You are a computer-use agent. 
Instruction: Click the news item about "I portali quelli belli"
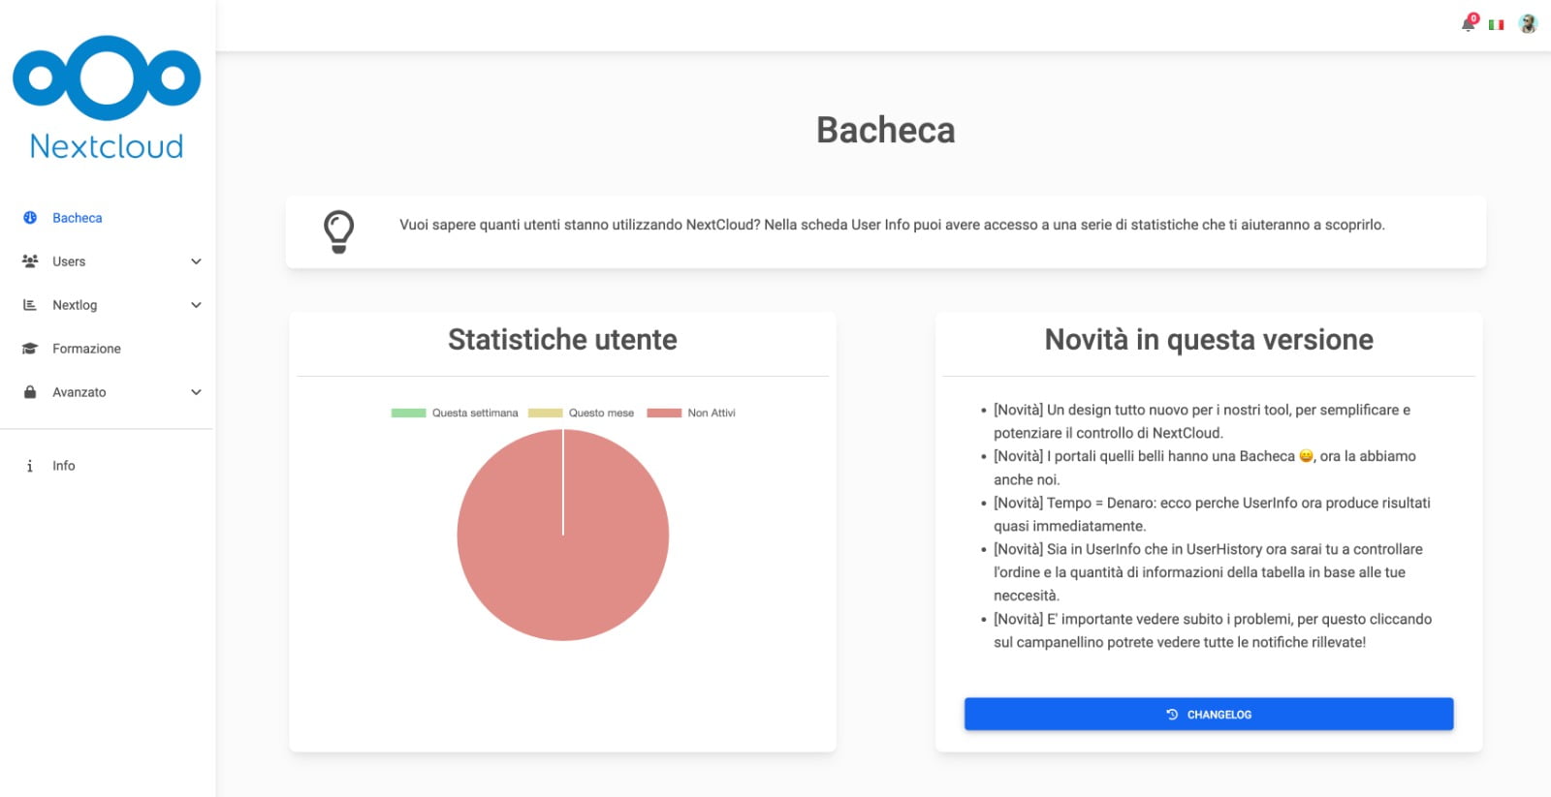pos(1205,468)
